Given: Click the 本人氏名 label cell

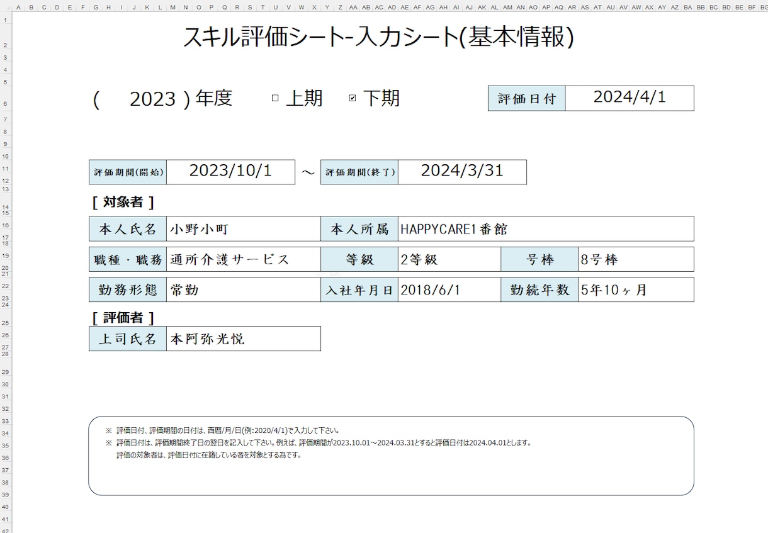Looking at the screenshot, I should 128,229.
